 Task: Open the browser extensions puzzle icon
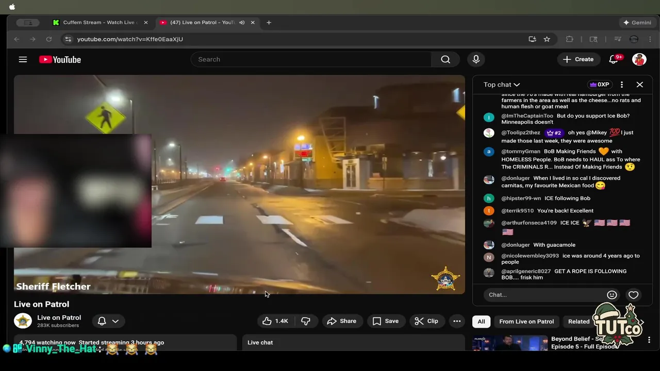pos(570,39)
